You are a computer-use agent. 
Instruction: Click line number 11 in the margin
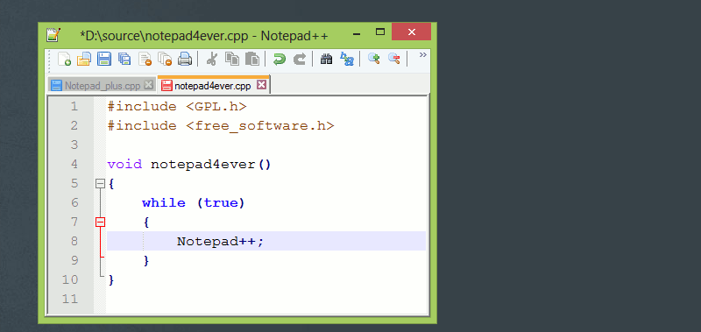70,299
